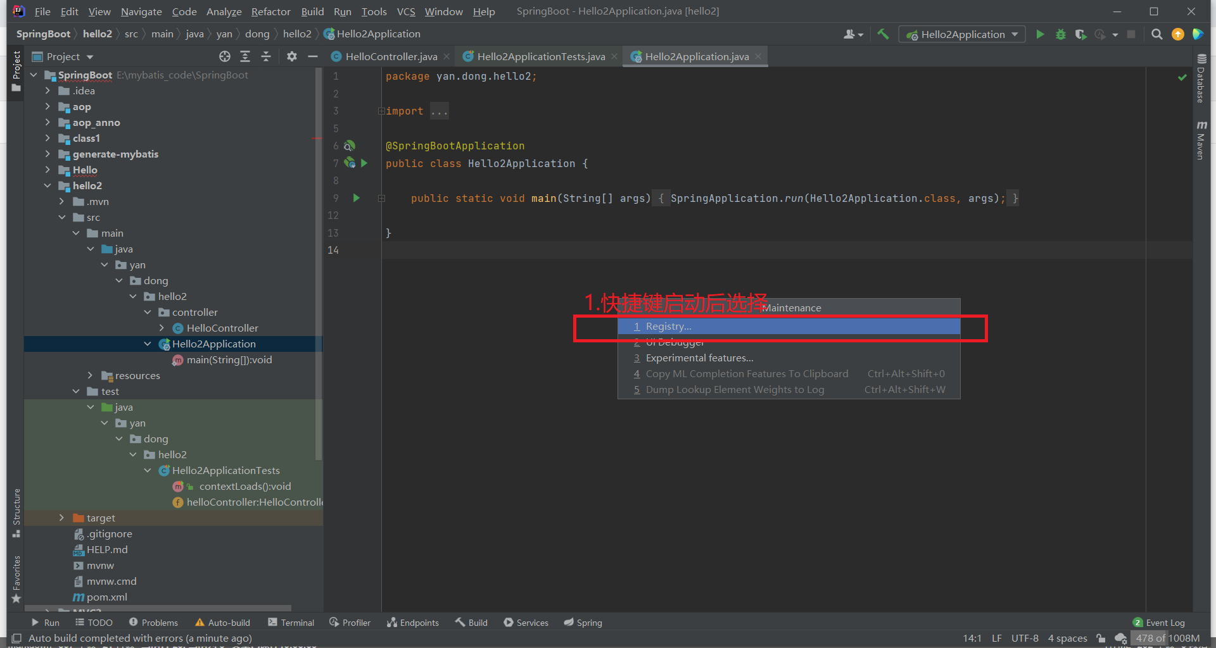Run Hello2Application with the green play icon
Viewport: 1216px width, 648px height.
click(x=1040, y=34)
